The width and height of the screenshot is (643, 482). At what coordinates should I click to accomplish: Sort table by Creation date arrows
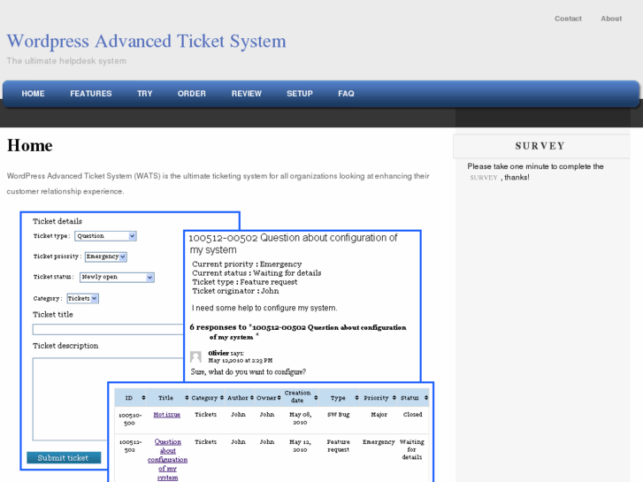tap(316, 398)
